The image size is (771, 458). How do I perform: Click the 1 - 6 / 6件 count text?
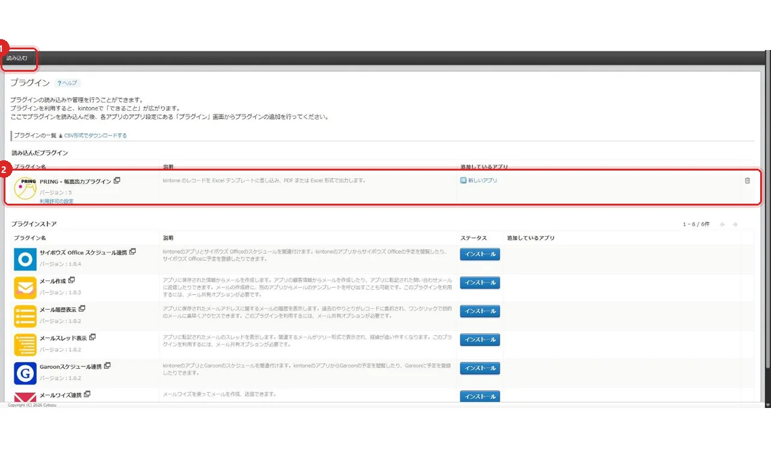(696, 224)
